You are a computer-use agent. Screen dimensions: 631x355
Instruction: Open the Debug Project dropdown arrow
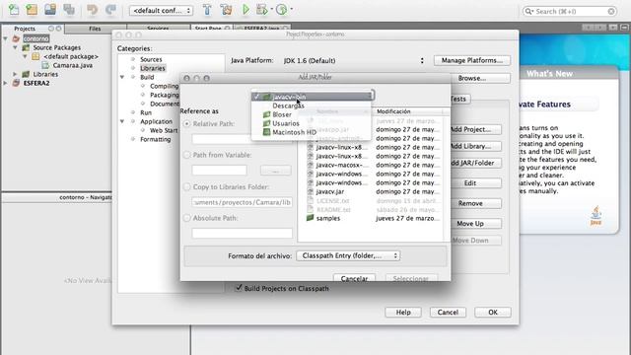(272, 9)
